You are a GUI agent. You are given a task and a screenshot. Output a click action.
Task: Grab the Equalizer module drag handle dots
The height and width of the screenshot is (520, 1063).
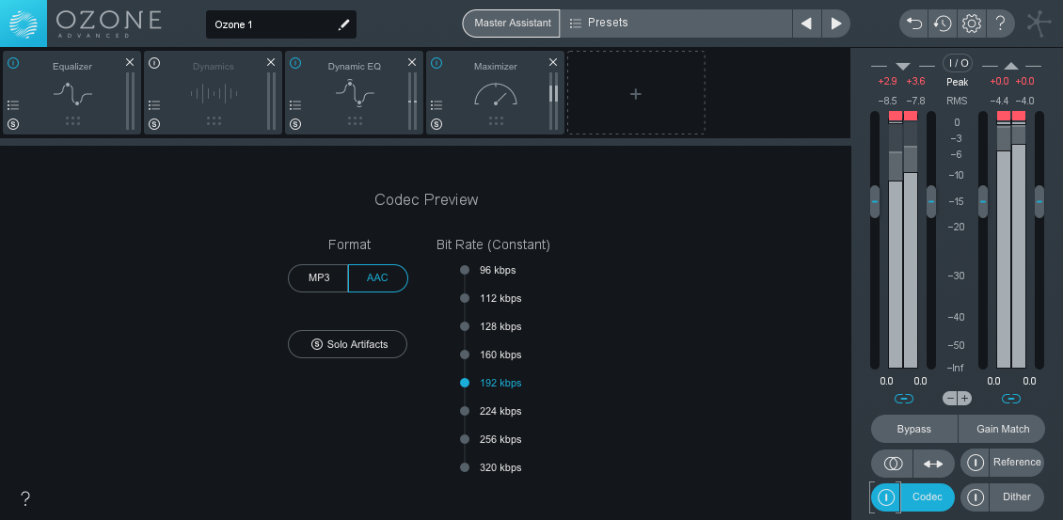coord(72,120)
